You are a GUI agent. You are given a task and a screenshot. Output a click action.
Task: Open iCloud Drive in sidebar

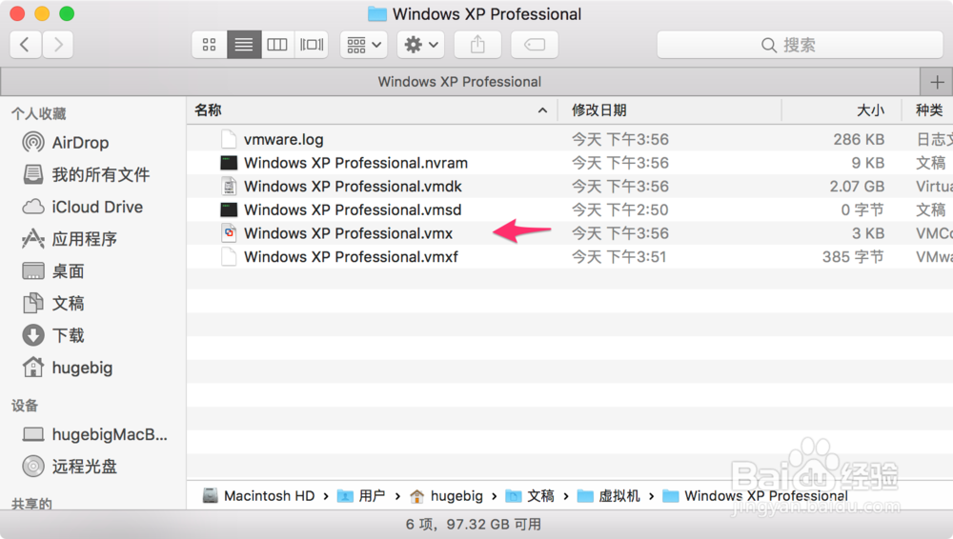coord(97,208)
